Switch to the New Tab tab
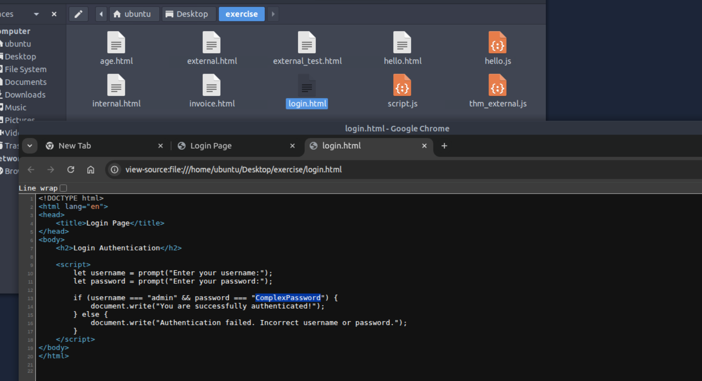Image resolution: width=702 pixels, height=381 pixels. pos(104,146)
